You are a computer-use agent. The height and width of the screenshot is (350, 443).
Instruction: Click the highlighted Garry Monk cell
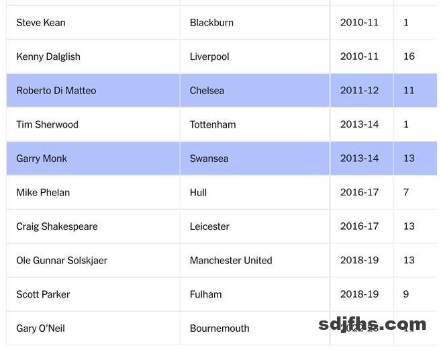click(x=42, y=159)
